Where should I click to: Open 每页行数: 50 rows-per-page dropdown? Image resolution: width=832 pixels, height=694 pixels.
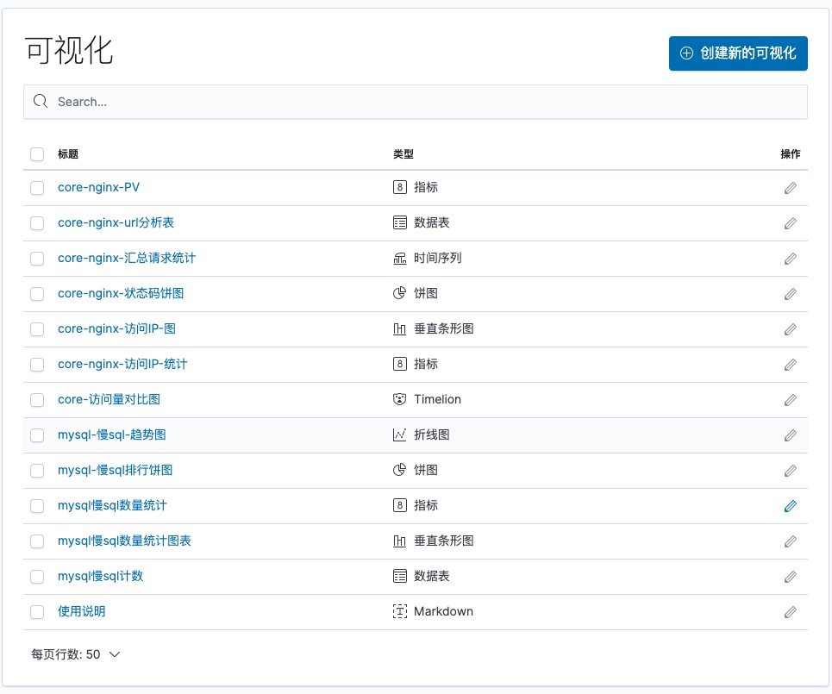click(x=75, y=654)
